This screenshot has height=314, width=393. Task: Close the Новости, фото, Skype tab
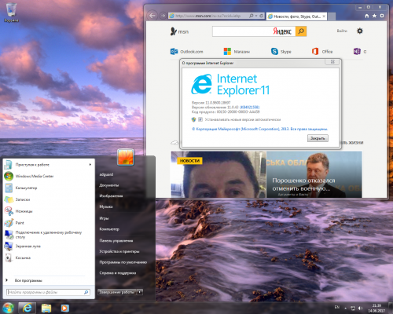click(x=324, y=16)
